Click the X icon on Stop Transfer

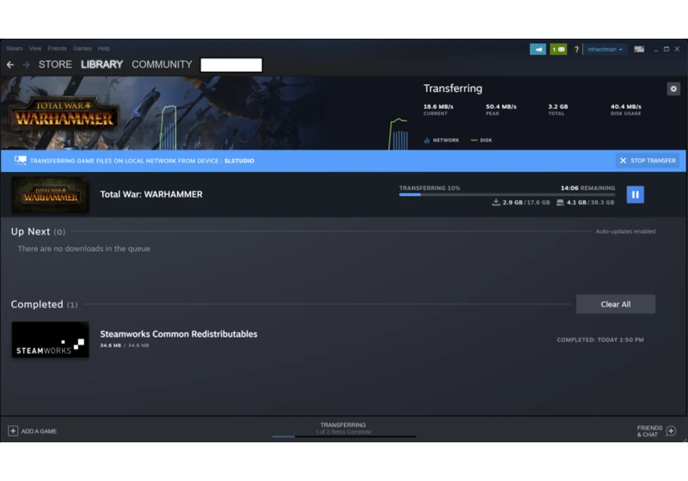(623, 161)
